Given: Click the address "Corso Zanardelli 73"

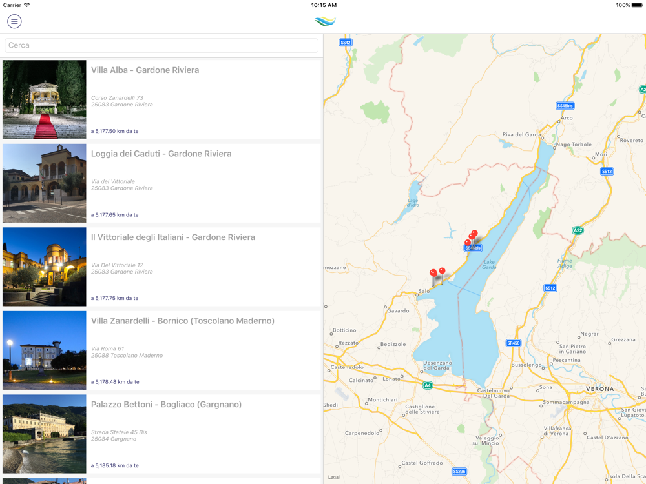Looking at the screenshot, I should coord(117,98).
